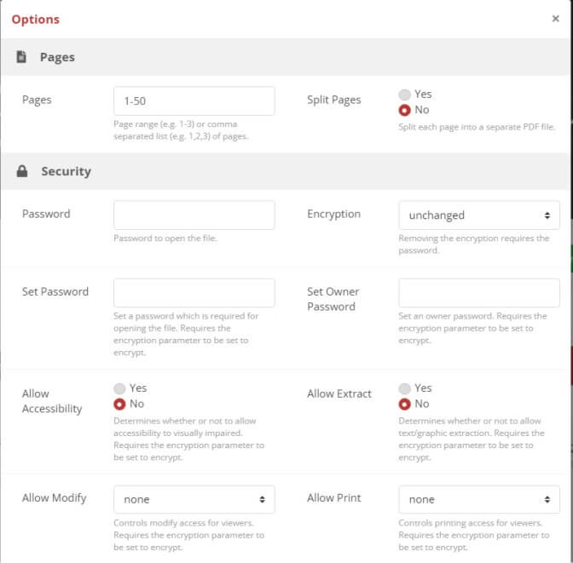Open the Allow Modify dropdown
This screenshot has width=573, height=563.
[x=194, y=499]
